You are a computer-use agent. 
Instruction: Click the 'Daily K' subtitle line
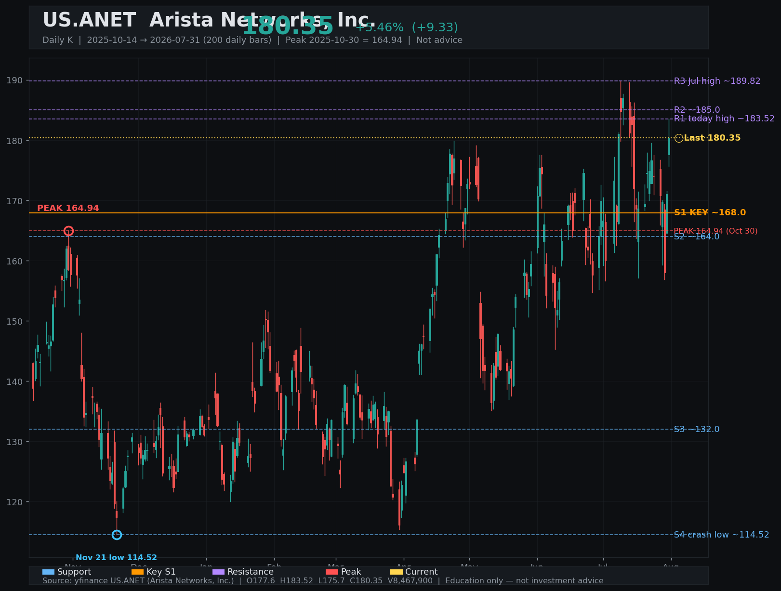252,40
